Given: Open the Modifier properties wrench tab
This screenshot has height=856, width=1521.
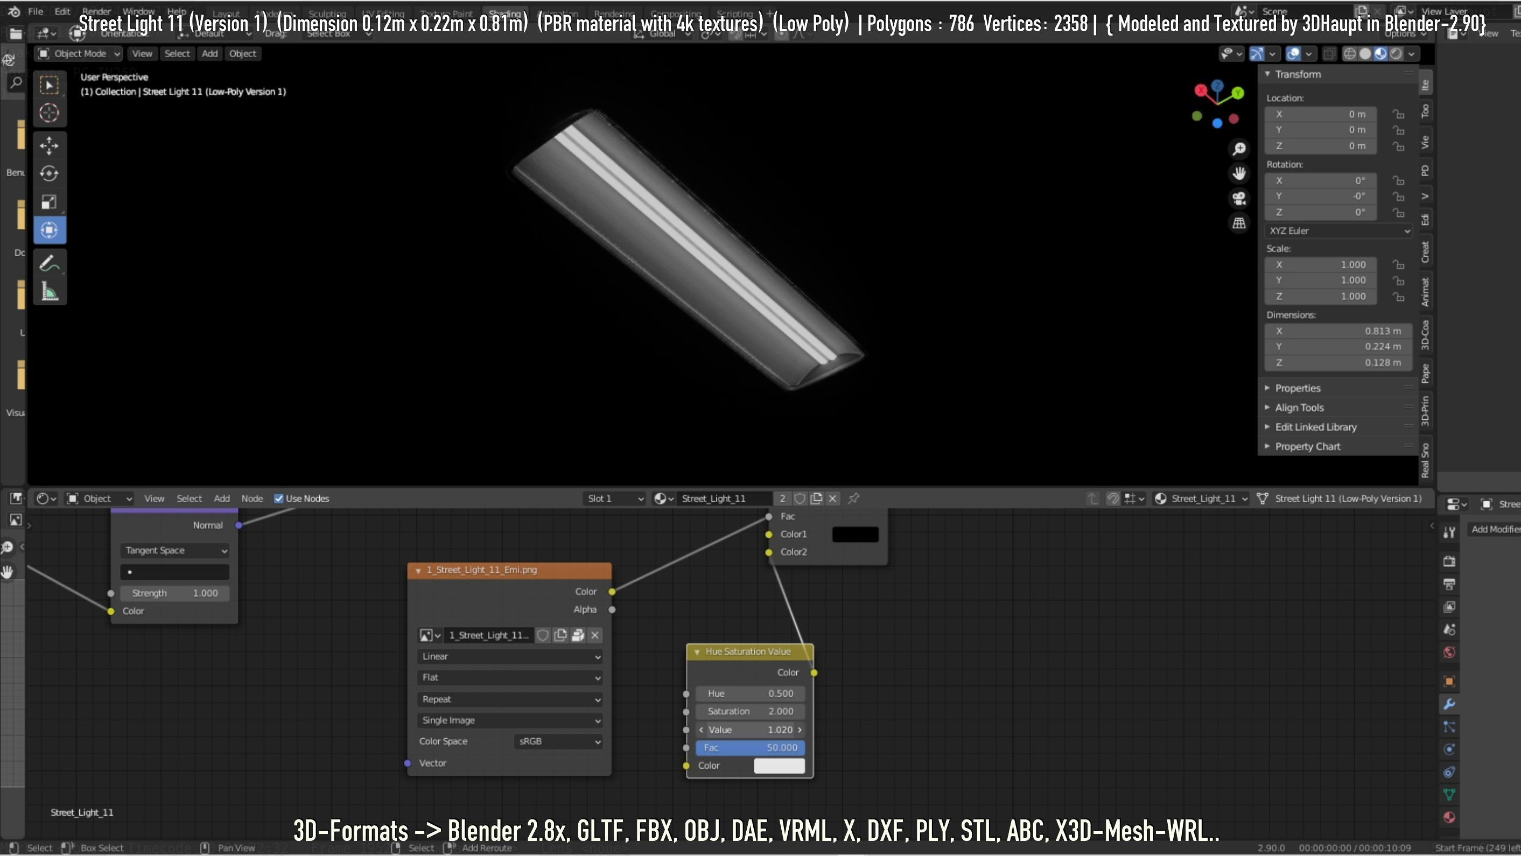Looking at the screenshot, I should 1449,704.
